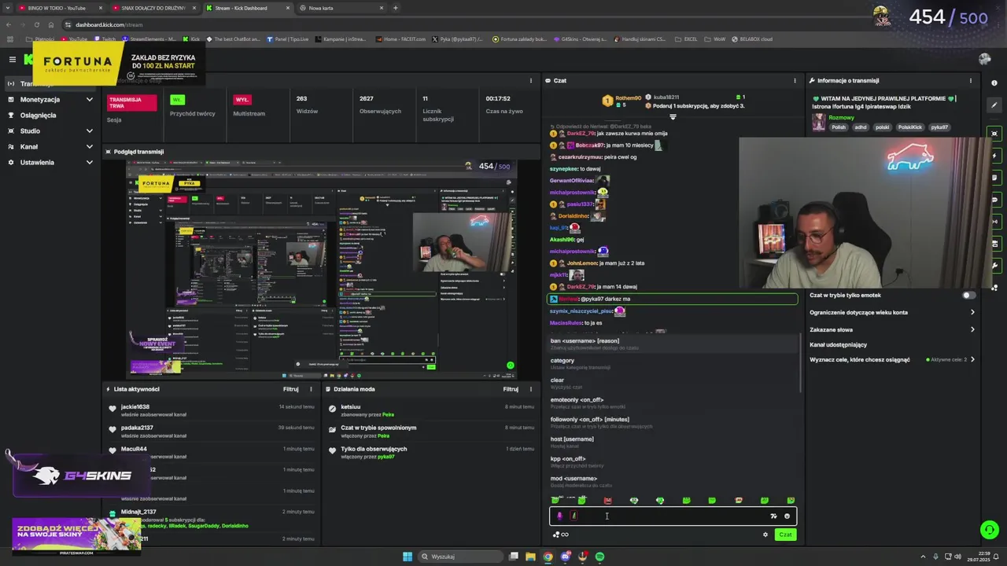Image resolution: width=1007 pixels, height=566 pixels.
Task: Switch to Nowa karta browser tab
Action: tap(342, 8)
